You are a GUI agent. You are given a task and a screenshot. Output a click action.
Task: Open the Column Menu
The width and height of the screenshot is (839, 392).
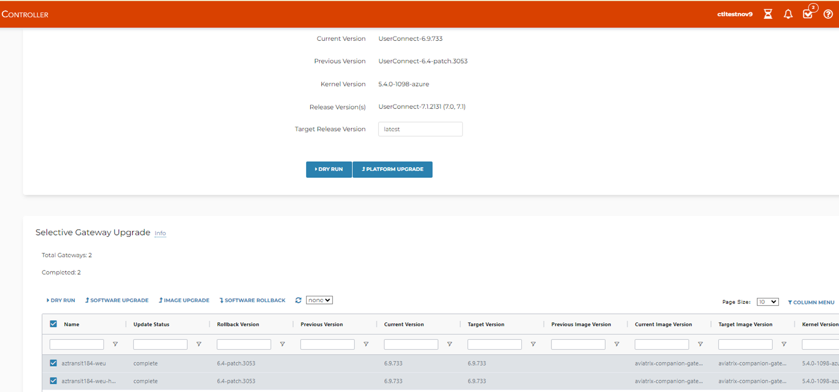[811, 303]
